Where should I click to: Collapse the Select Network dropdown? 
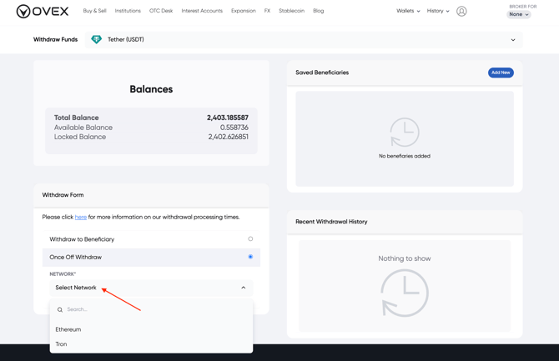click(244, 288)
